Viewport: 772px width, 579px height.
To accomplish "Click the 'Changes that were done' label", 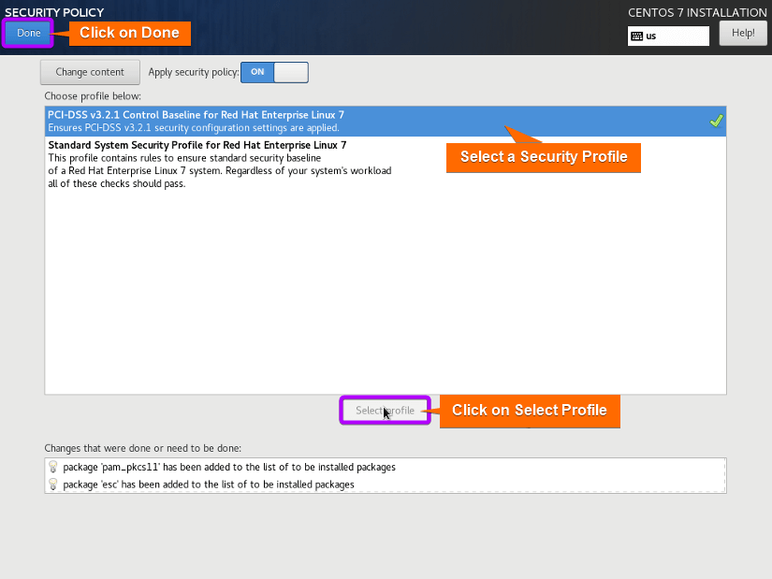I will click(x=143, y=448).
